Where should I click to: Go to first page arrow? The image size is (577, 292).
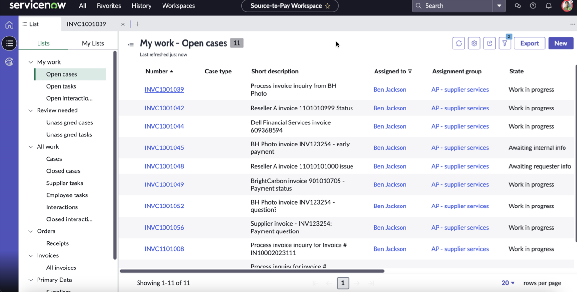click(x=315, y=283)
